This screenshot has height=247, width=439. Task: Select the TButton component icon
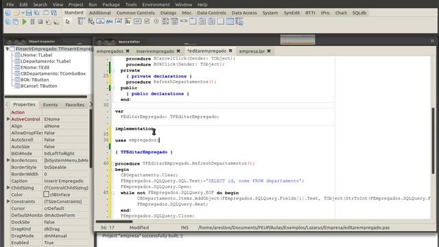pos(100,21)
